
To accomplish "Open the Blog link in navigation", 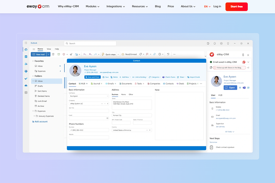I will [158, 6].
